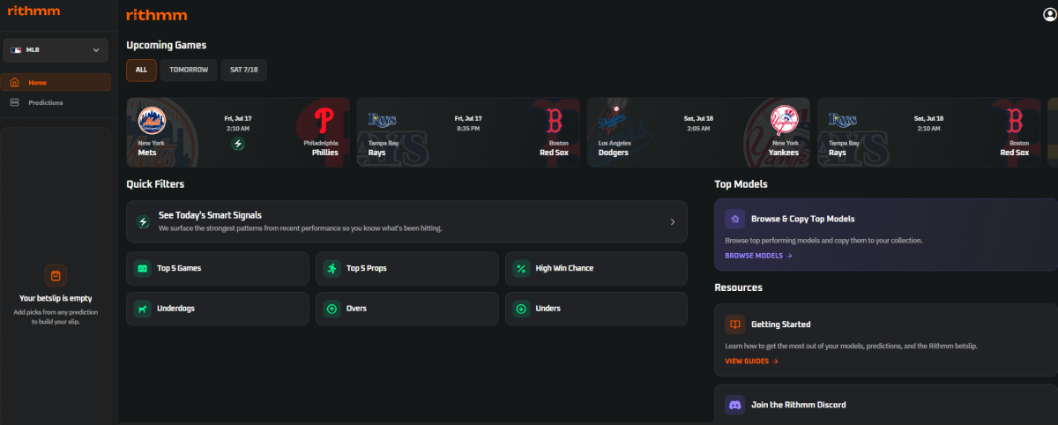Click the Discord logo icon
The width and height of the screenshot is (1058, 425).
pyautogui.click(x=734, y=405)
